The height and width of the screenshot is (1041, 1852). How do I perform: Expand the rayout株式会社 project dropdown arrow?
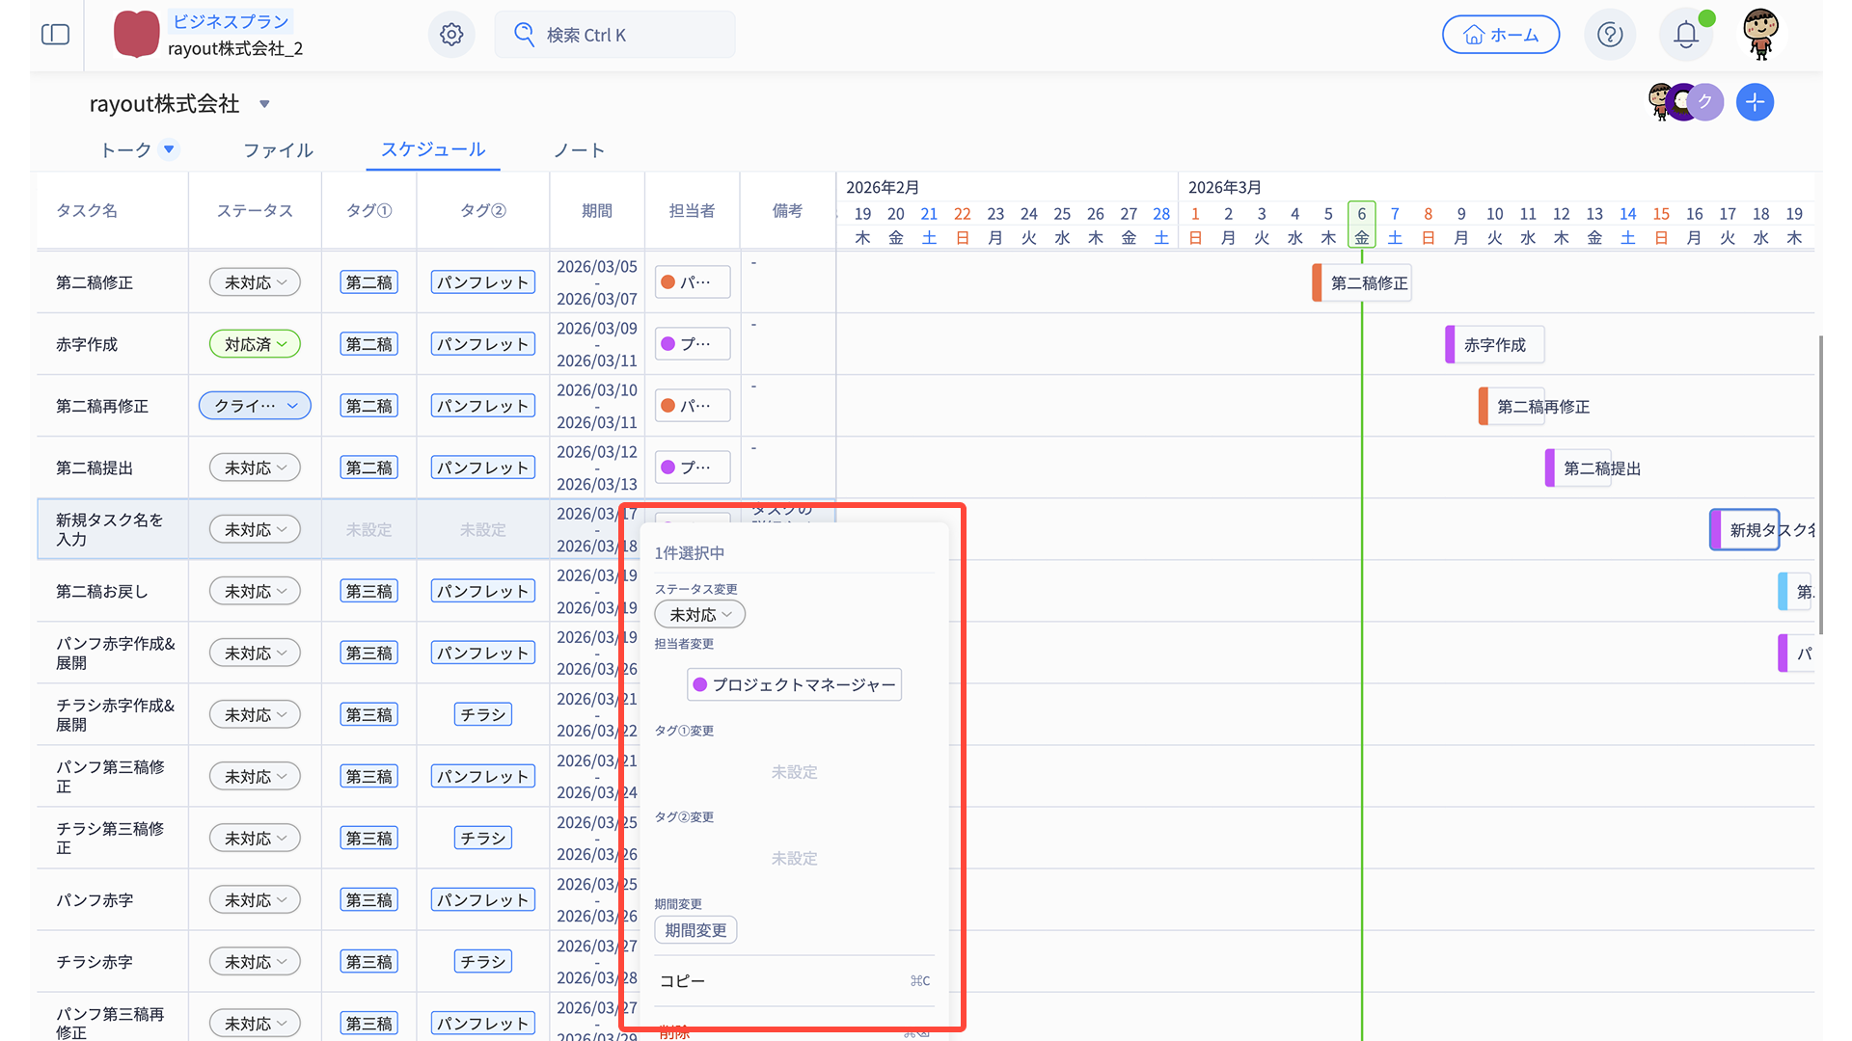click(264, 104)
